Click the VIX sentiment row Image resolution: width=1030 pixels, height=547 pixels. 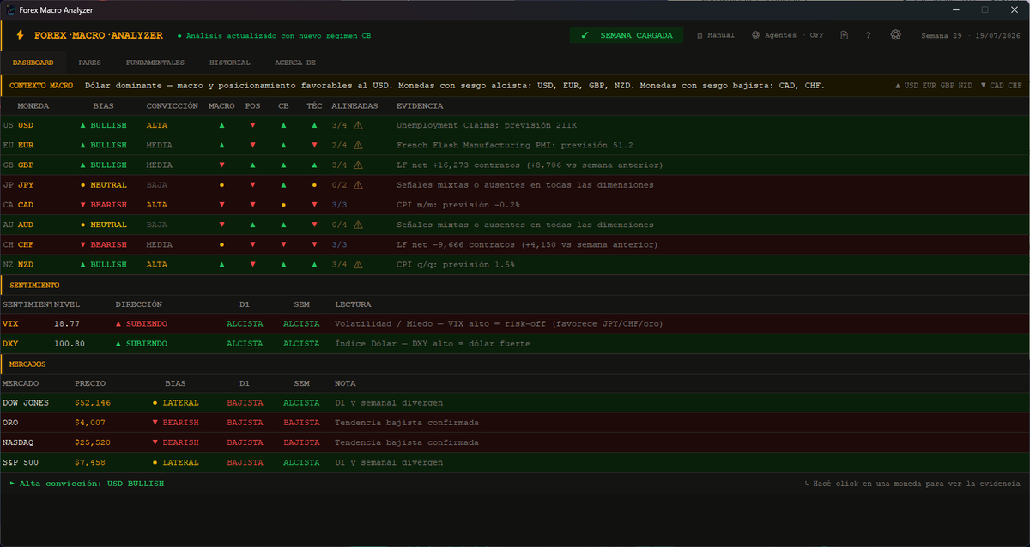515,323
